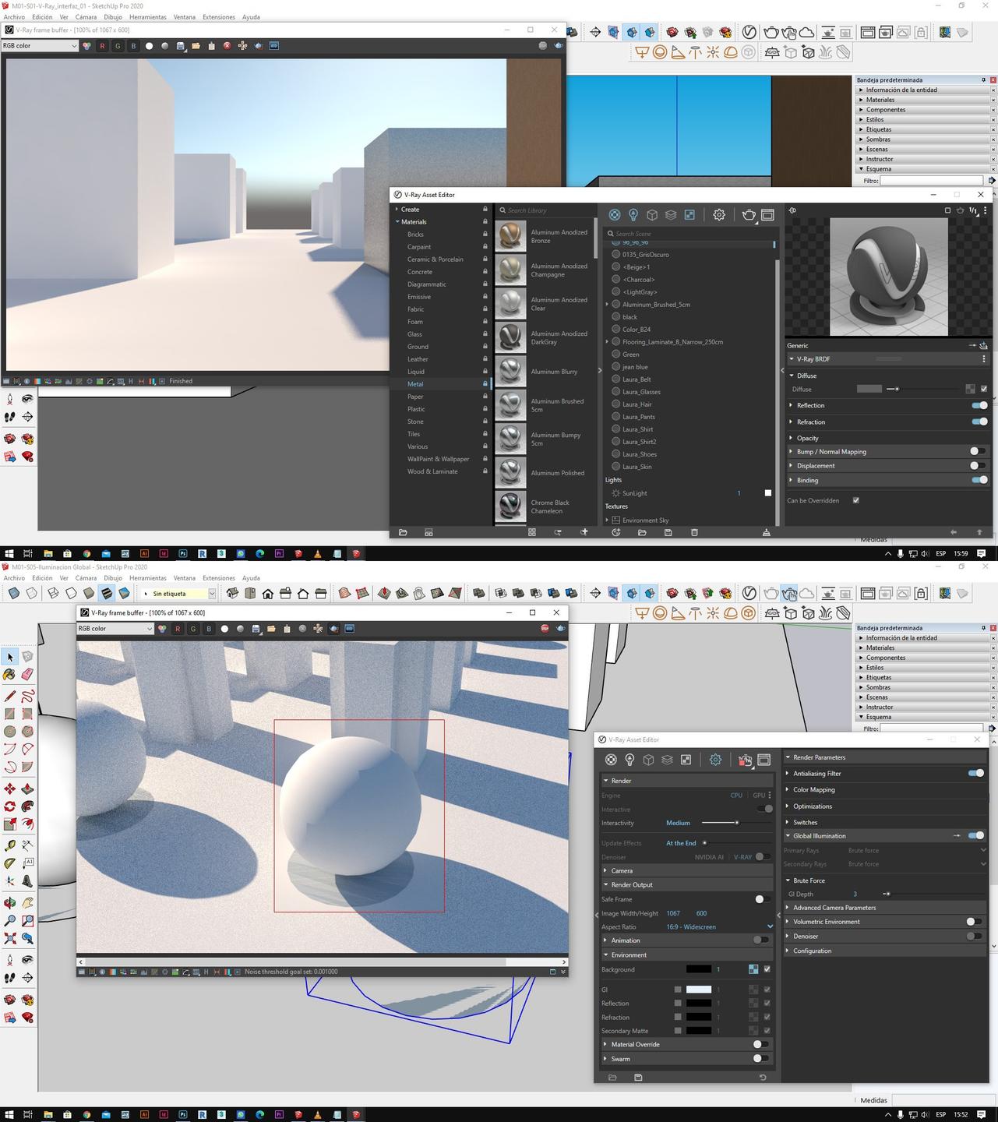Enable the Safe Frame toggle
998x1122 pixels.
(763, 899)
